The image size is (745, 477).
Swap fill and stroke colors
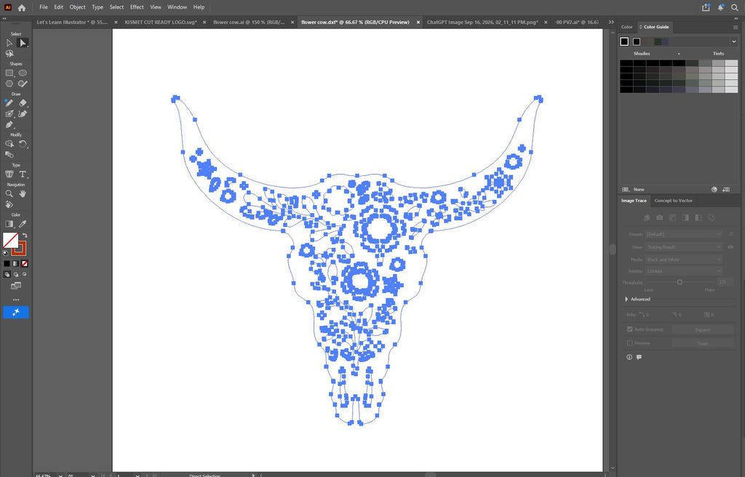coord(25,235)
